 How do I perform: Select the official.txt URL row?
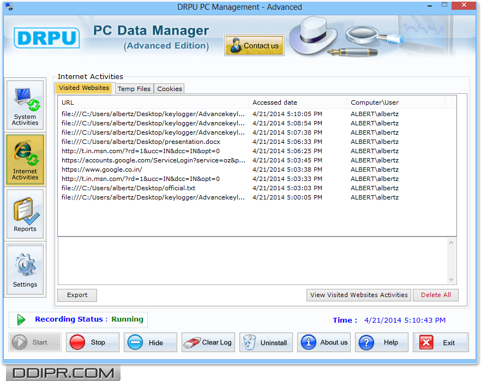pyautogui.click(x=257, y=188)
